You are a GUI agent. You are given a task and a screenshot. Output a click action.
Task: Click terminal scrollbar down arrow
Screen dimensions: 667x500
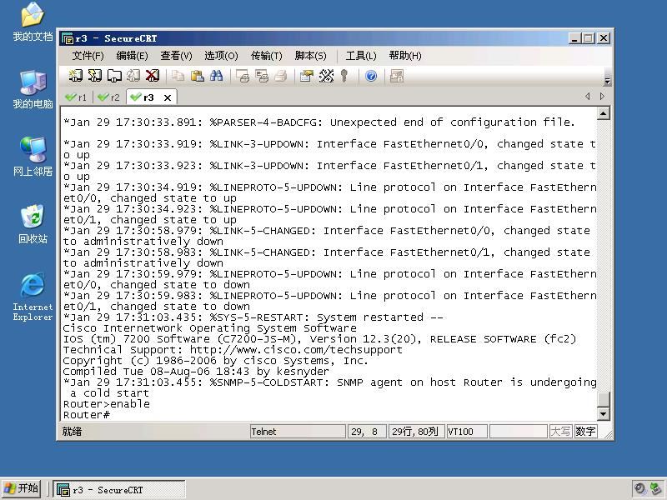[x=603, y=413]
